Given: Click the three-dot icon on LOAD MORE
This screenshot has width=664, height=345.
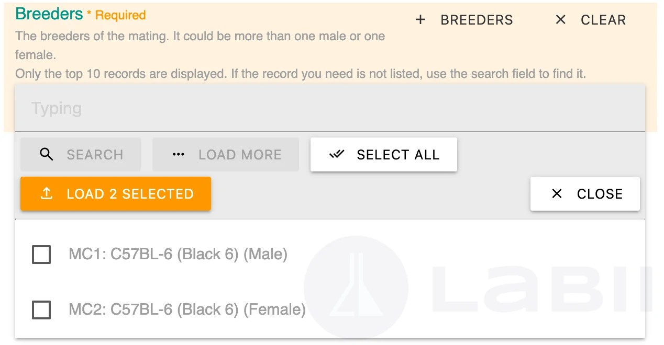Looking at the screenshot, I should pos(179,155).
